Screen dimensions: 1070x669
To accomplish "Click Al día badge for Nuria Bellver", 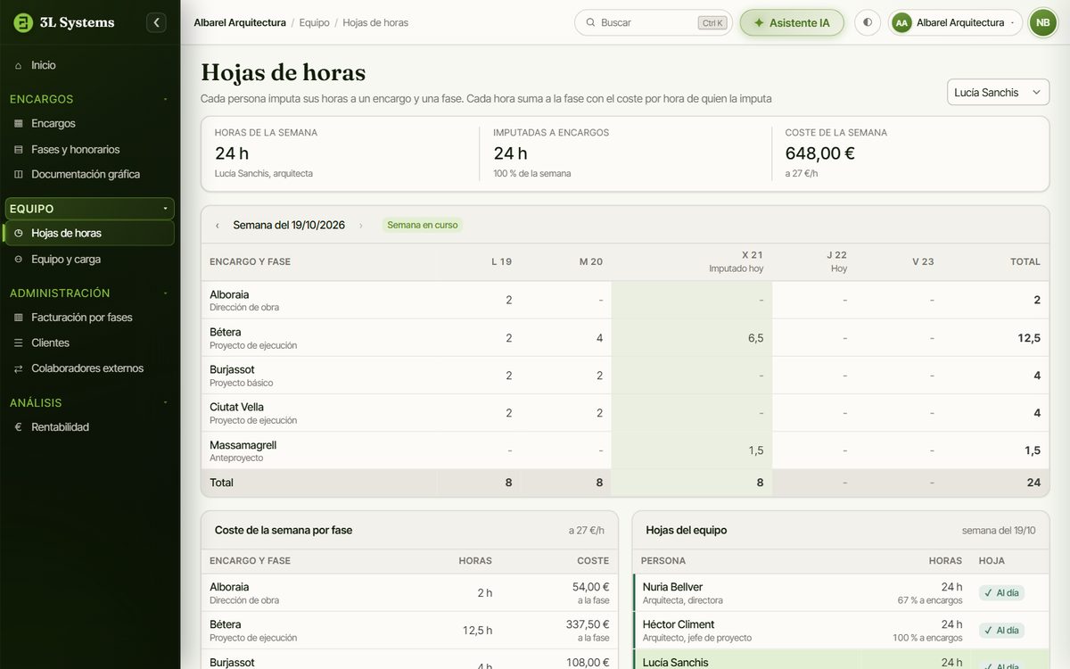I will pyautogui.click(x=1001, y=593).
